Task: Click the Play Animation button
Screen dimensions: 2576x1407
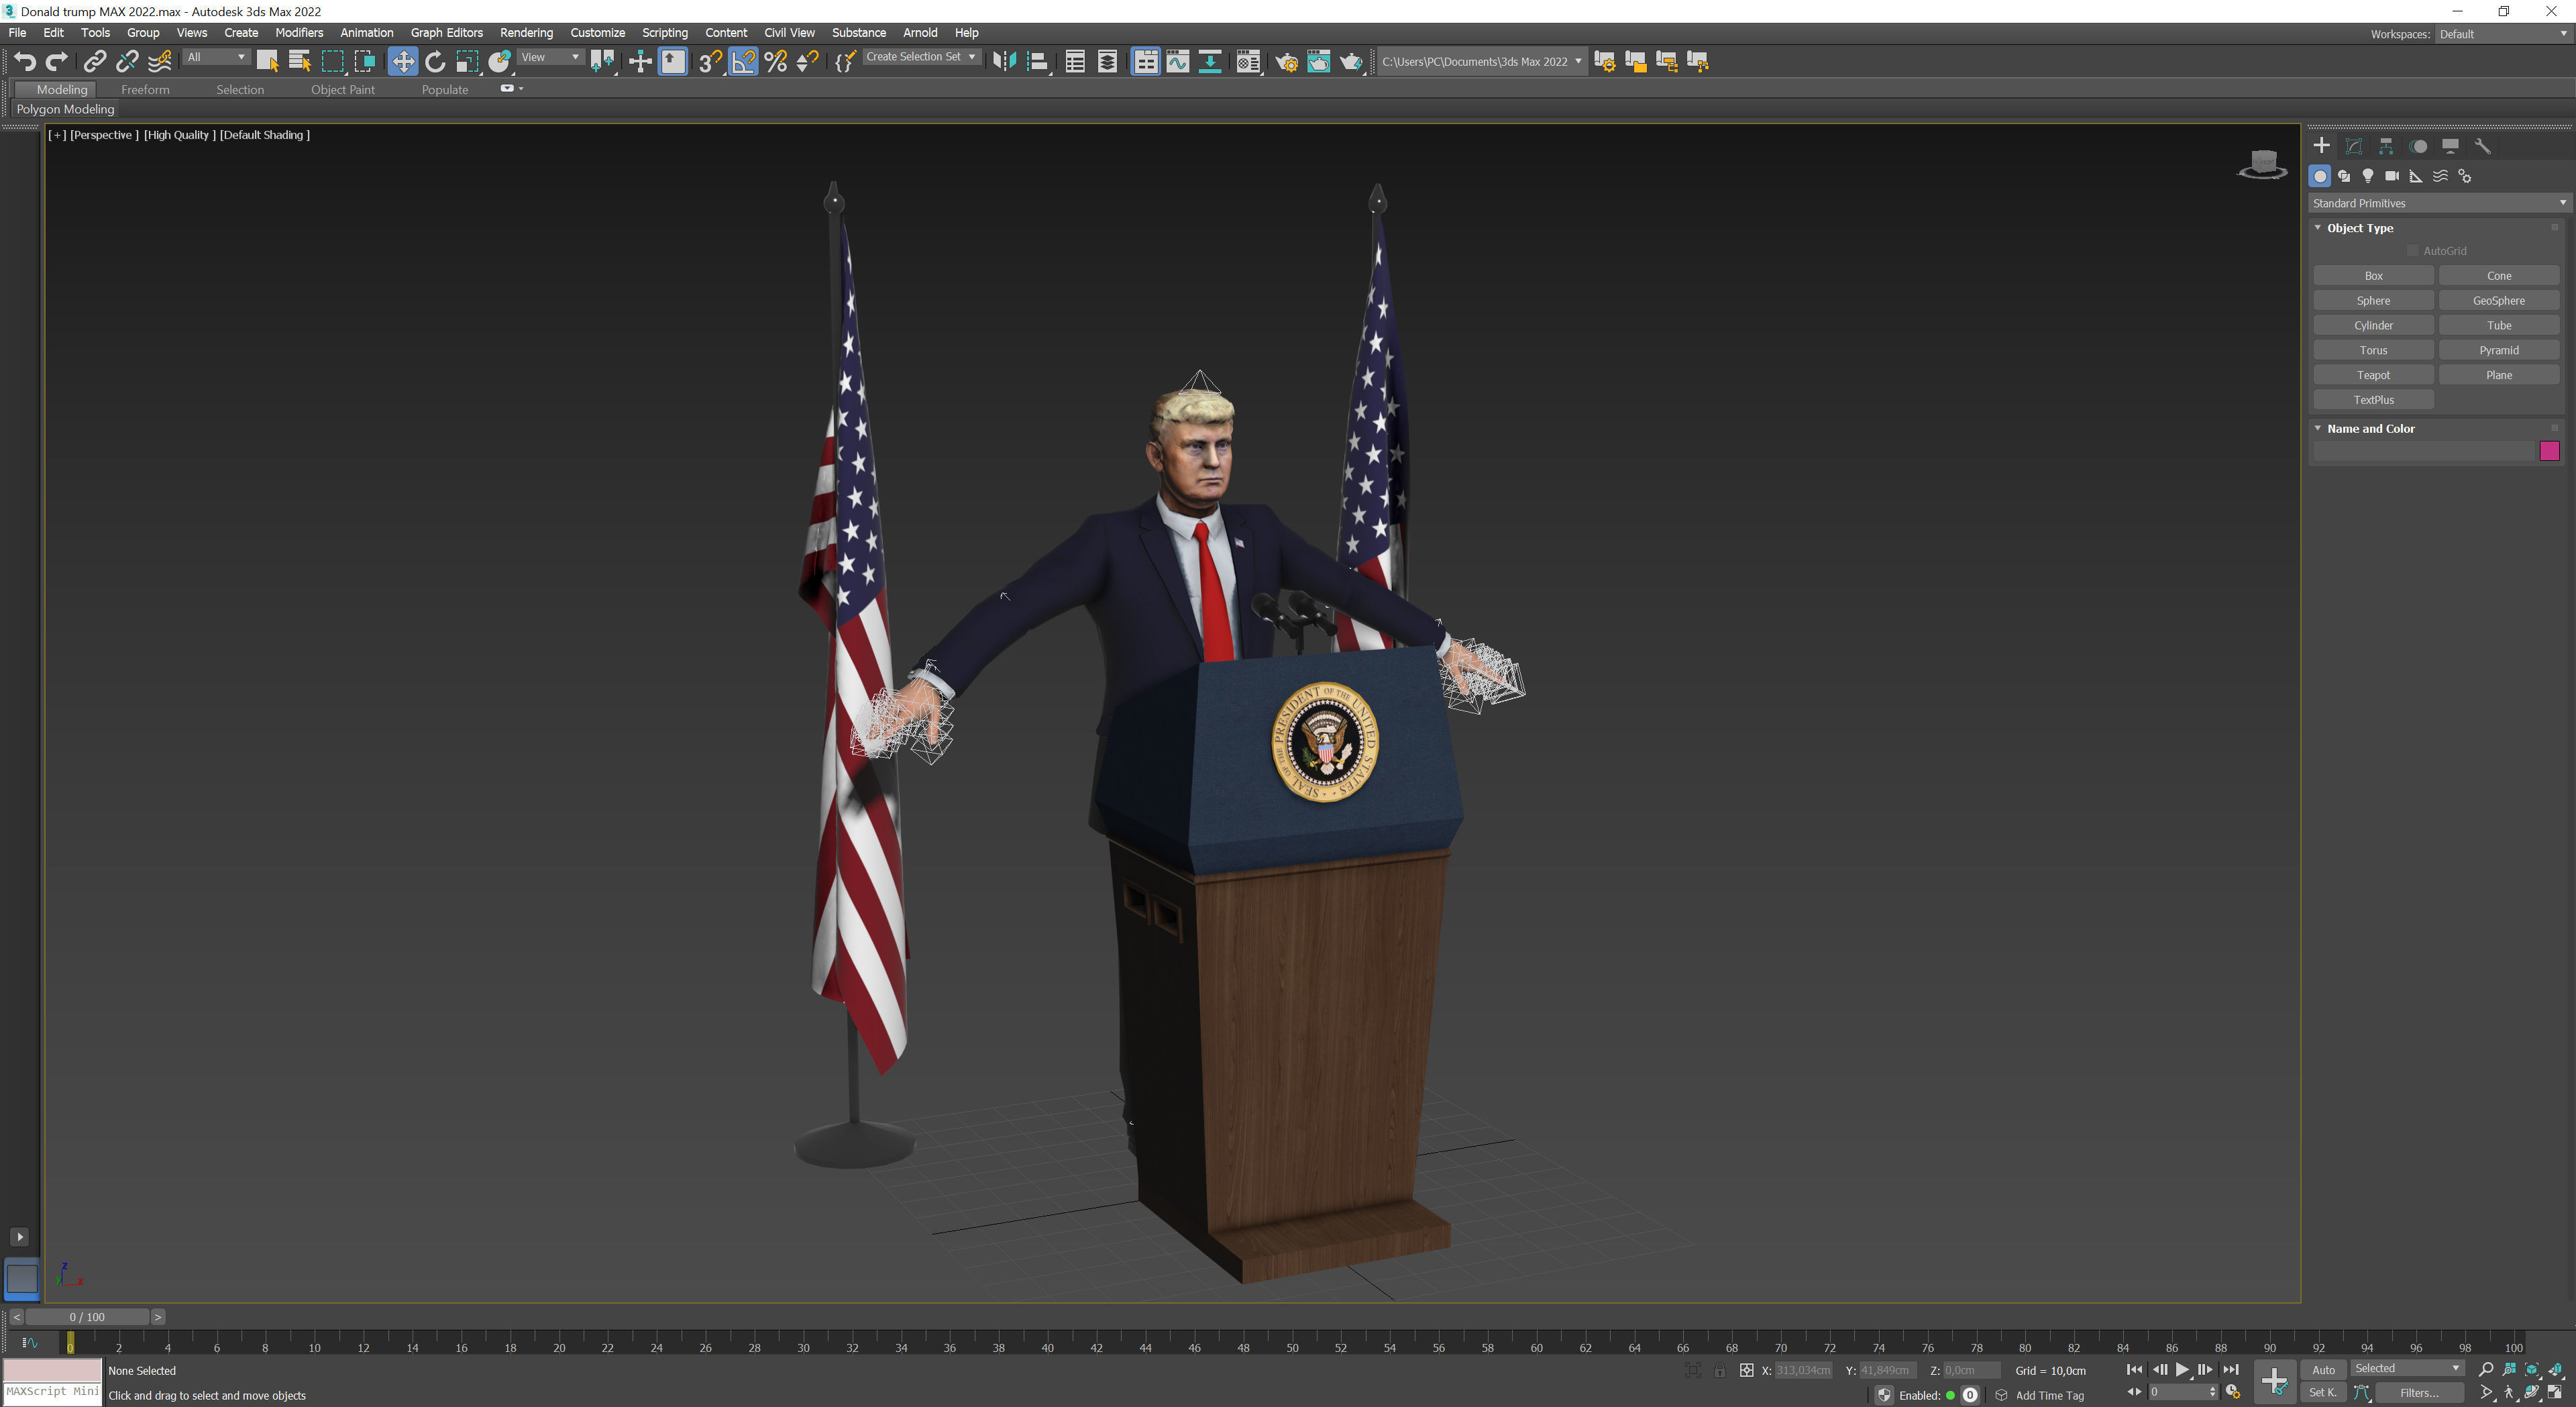Action: 2182,1370
